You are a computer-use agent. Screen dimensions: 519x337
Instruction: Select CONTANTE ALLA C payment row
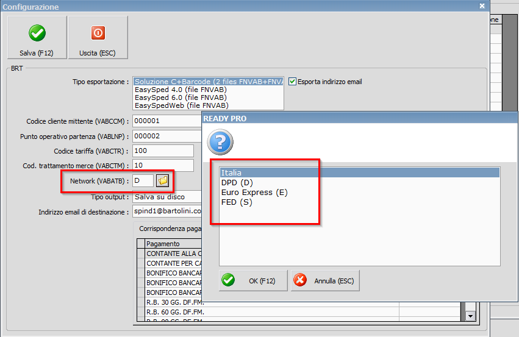click(173, 254)
